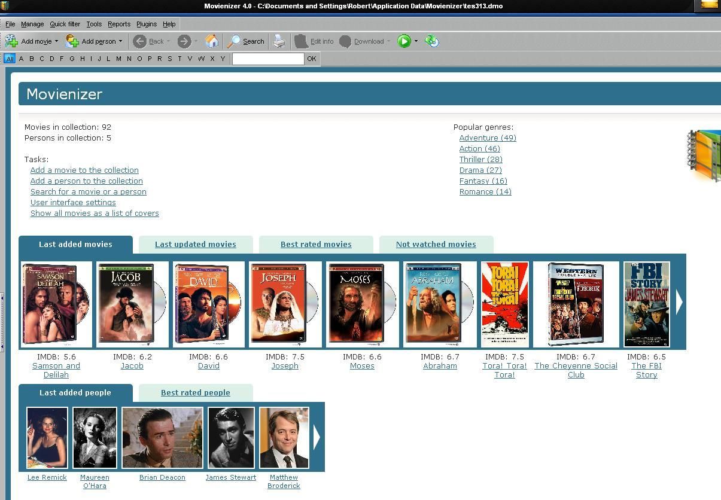Open the Back history dropdown arrow
The height and width of the screenshot is (500, 721).
[168, 41]
